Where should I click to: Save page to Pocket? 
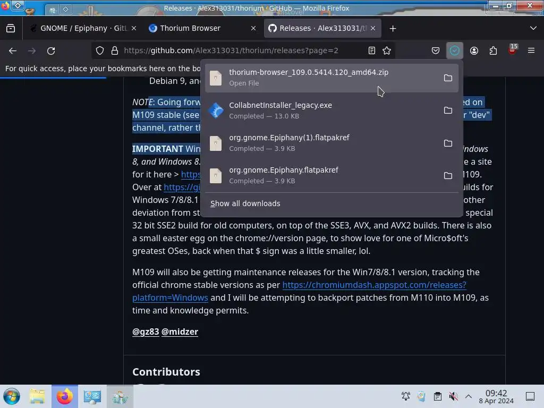(436, 50)
